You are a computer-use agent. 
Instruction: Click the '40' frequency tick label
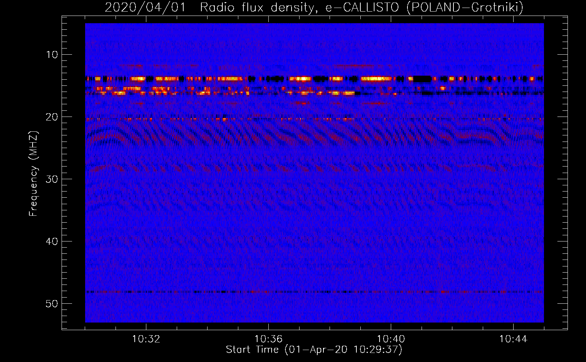[x=52, y=241]
